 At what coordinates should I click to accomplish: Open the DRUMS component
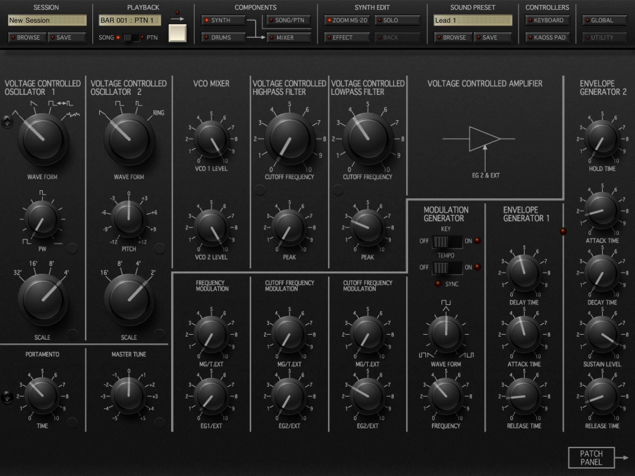pos(224,37)
